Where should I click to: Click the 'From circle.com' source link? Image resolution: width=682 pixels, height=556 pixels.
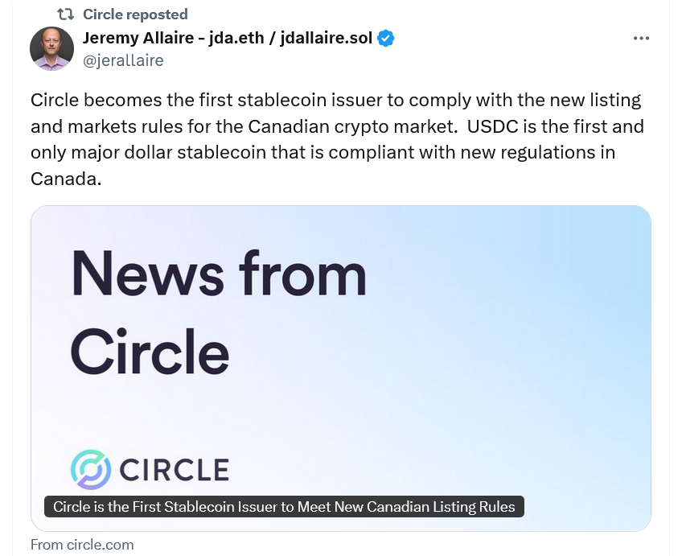[x=81, y=545]
